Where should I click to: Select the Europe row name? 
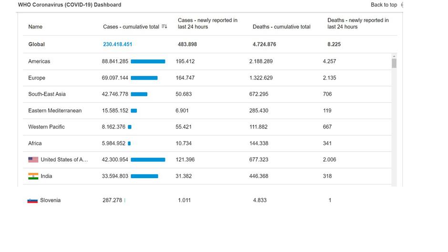click(x=37, y=78)
